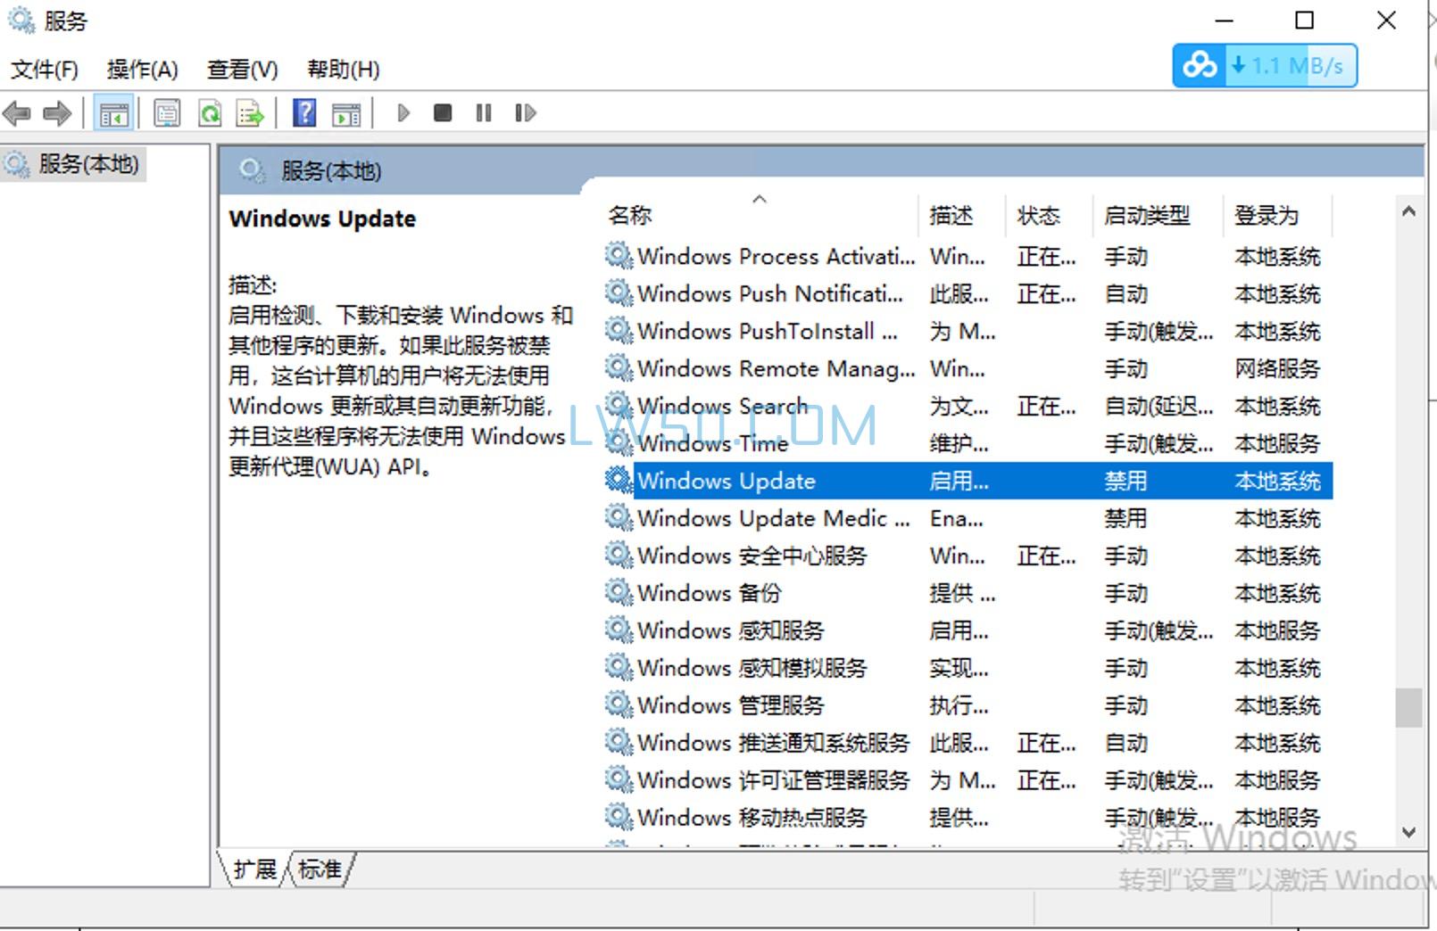Select Windows Update Medic service name

point(774,518)
